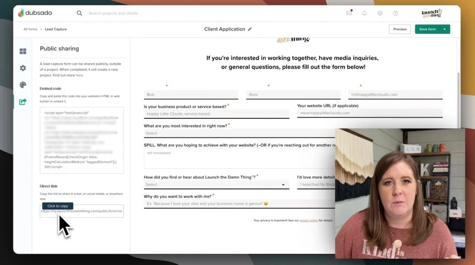This screenshot has height=265, width=475.
Task: Open the email inbox icon
Action: [349, 13]
